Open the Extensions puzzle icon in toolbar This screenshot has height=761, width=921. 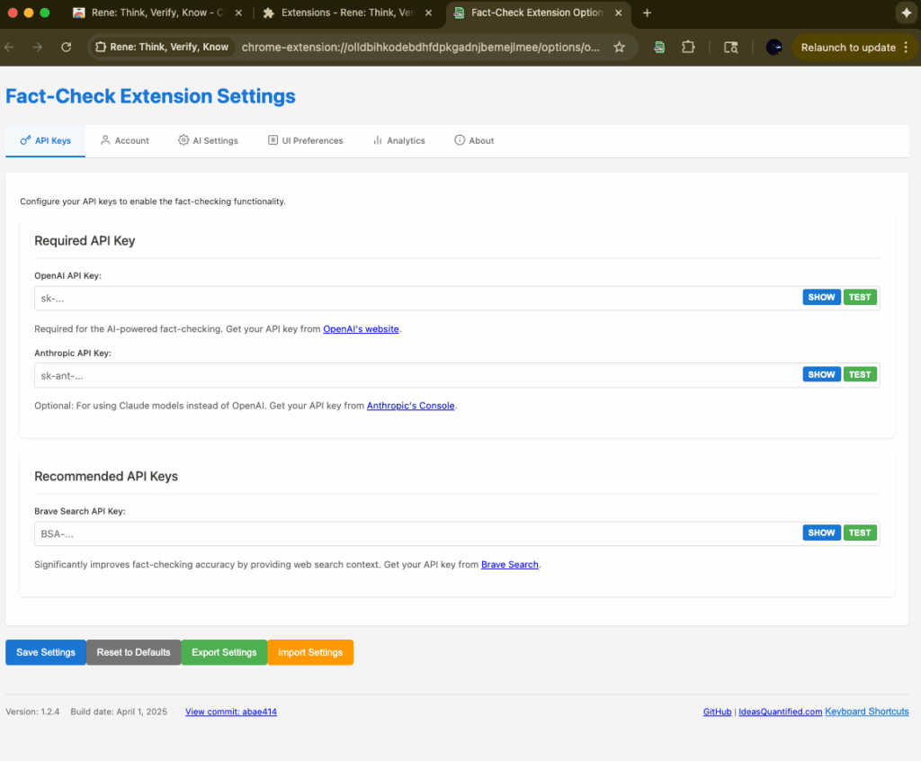pyautogui.click(x=689, y=48)
